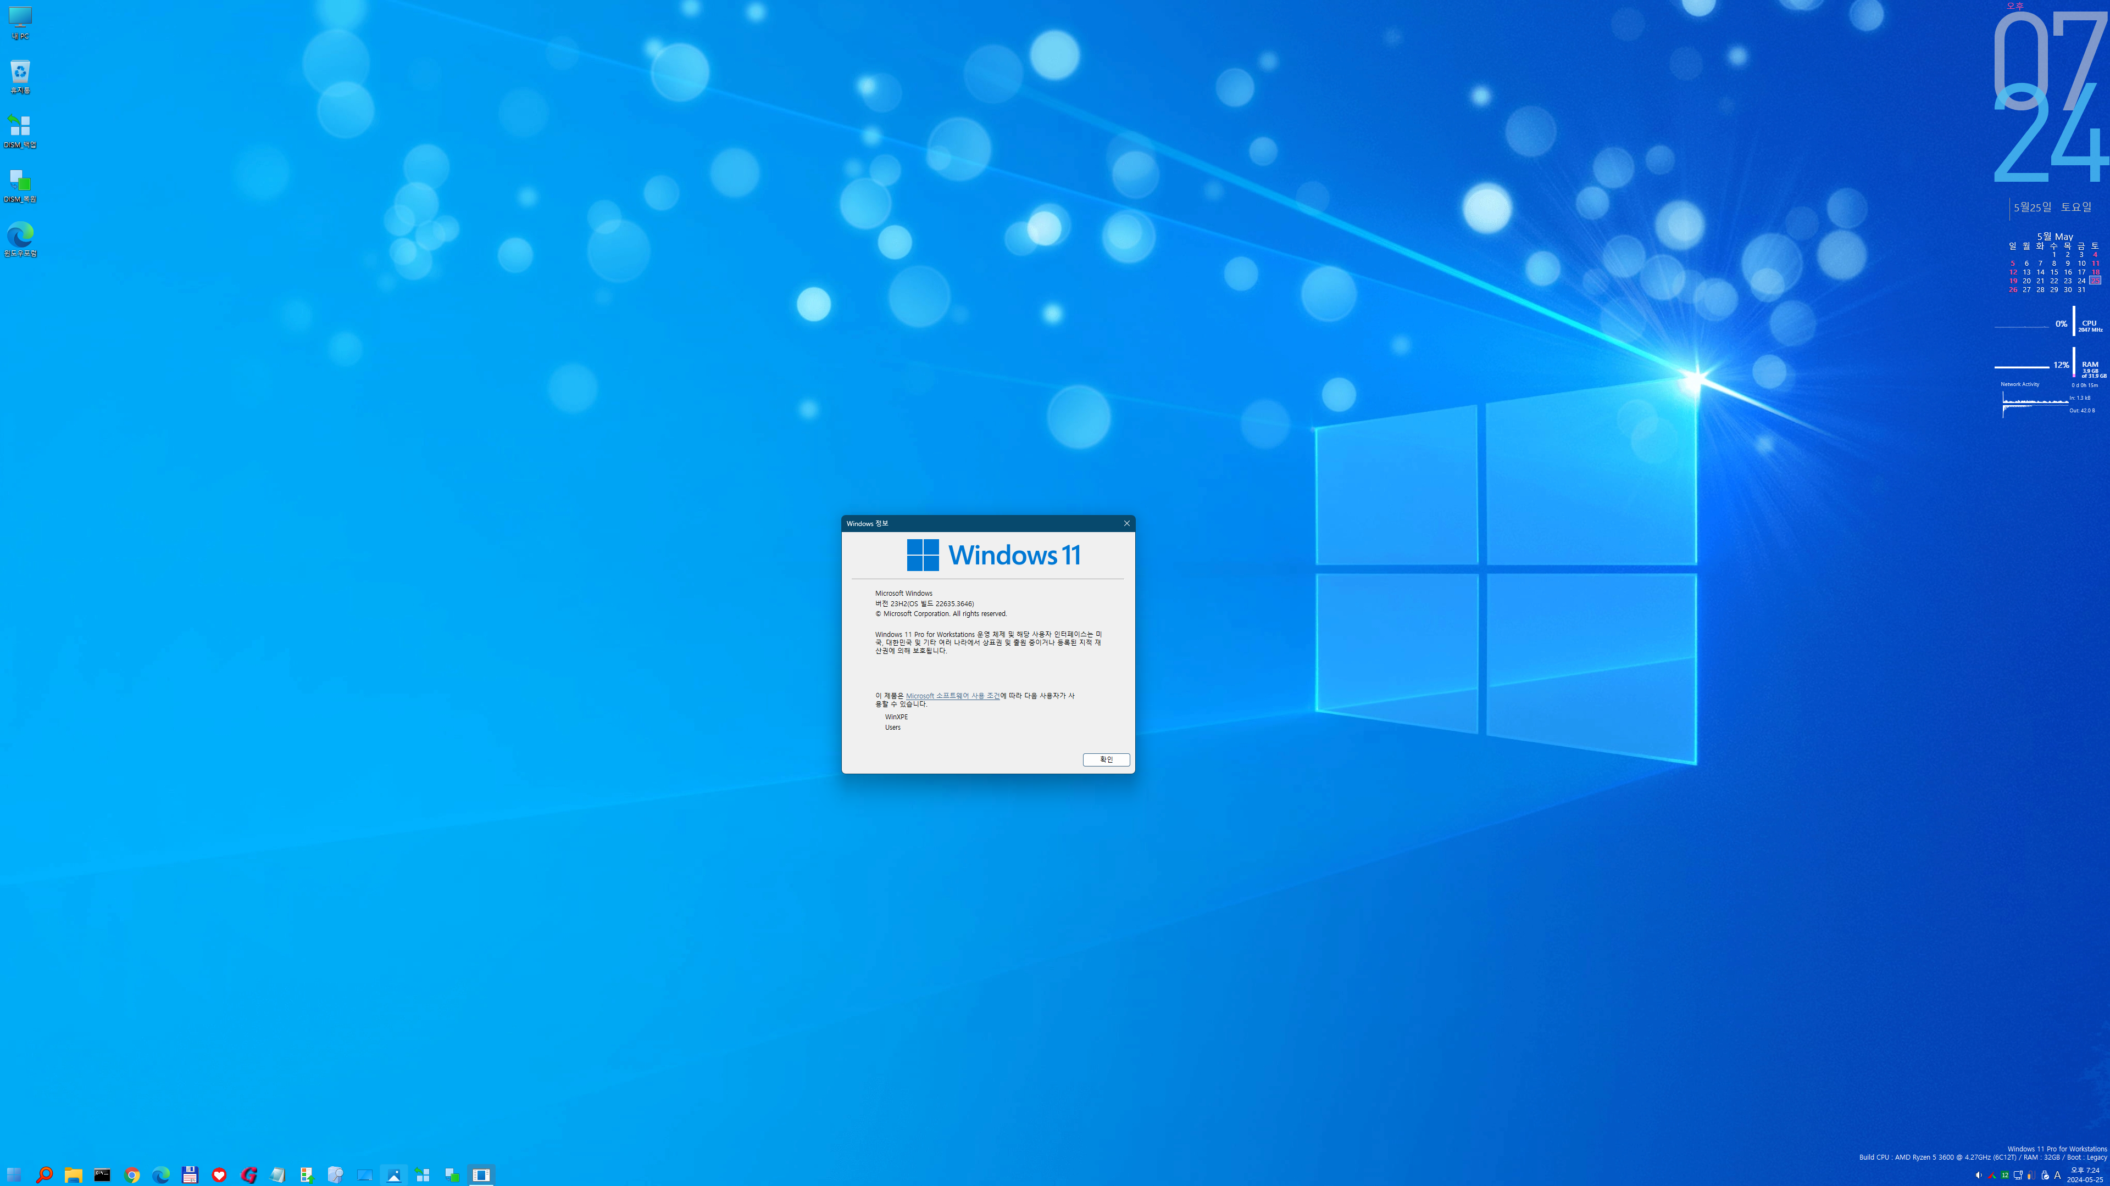Select the DISM_백업 desktop shortcut
2110x1186 pixels.
click(20, 131)
